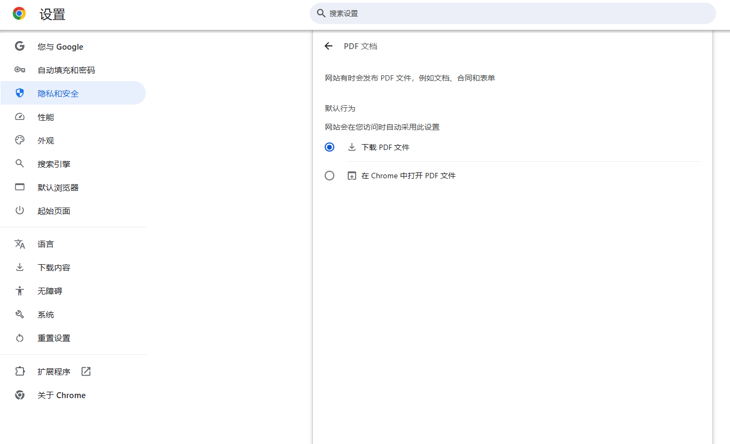Click the 默认行为 label
Viewport: 730px width, 444px height.
coord(340,108)
